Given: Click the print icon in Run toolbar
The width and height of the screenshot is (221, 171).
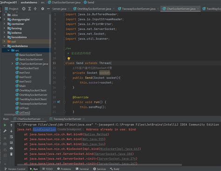Looking at the screenshot, I should [11, 149].
